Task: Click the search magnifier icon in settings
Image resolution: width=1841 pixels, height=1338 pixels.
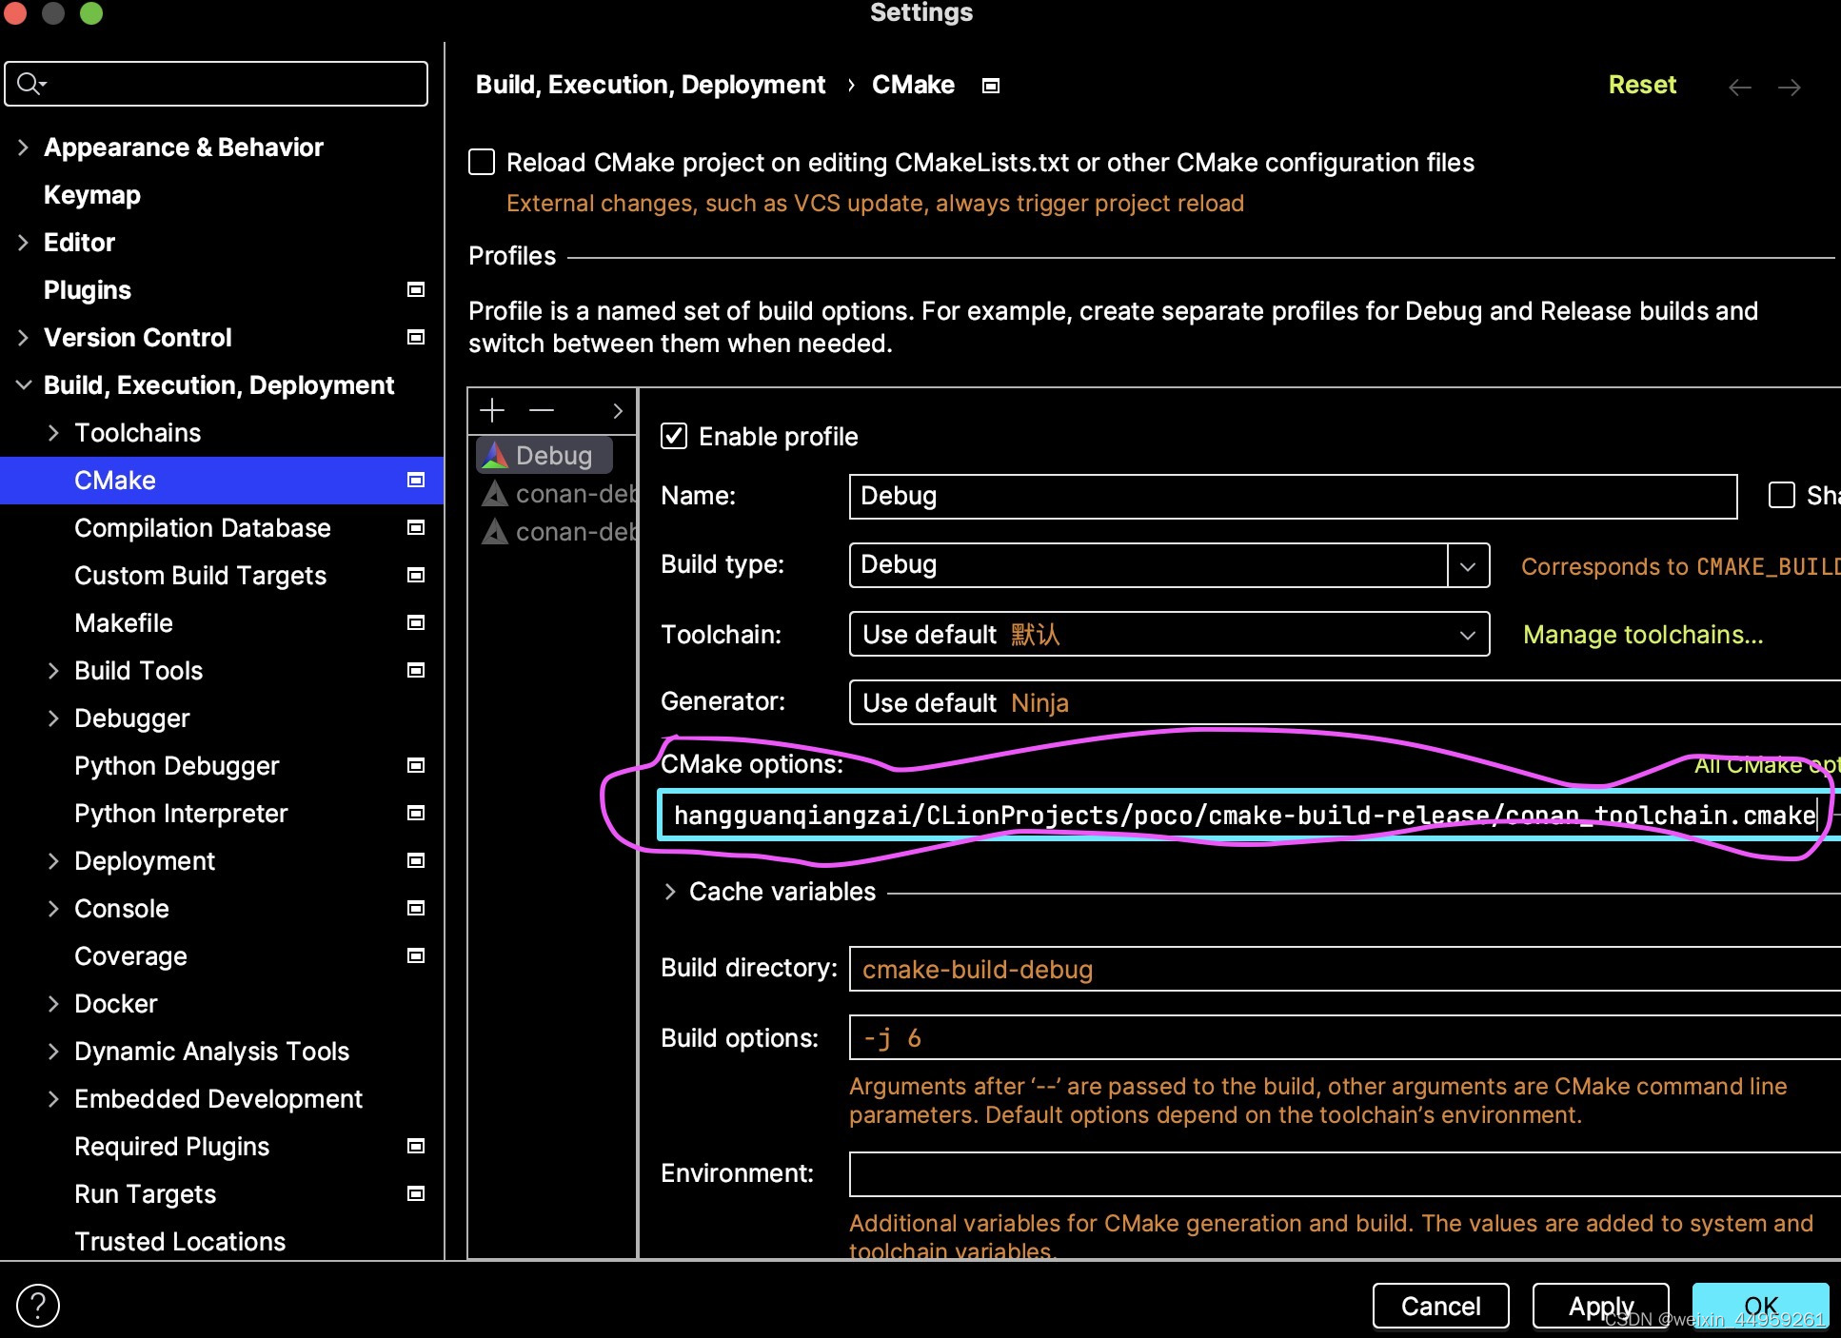Action: point(30,84)
